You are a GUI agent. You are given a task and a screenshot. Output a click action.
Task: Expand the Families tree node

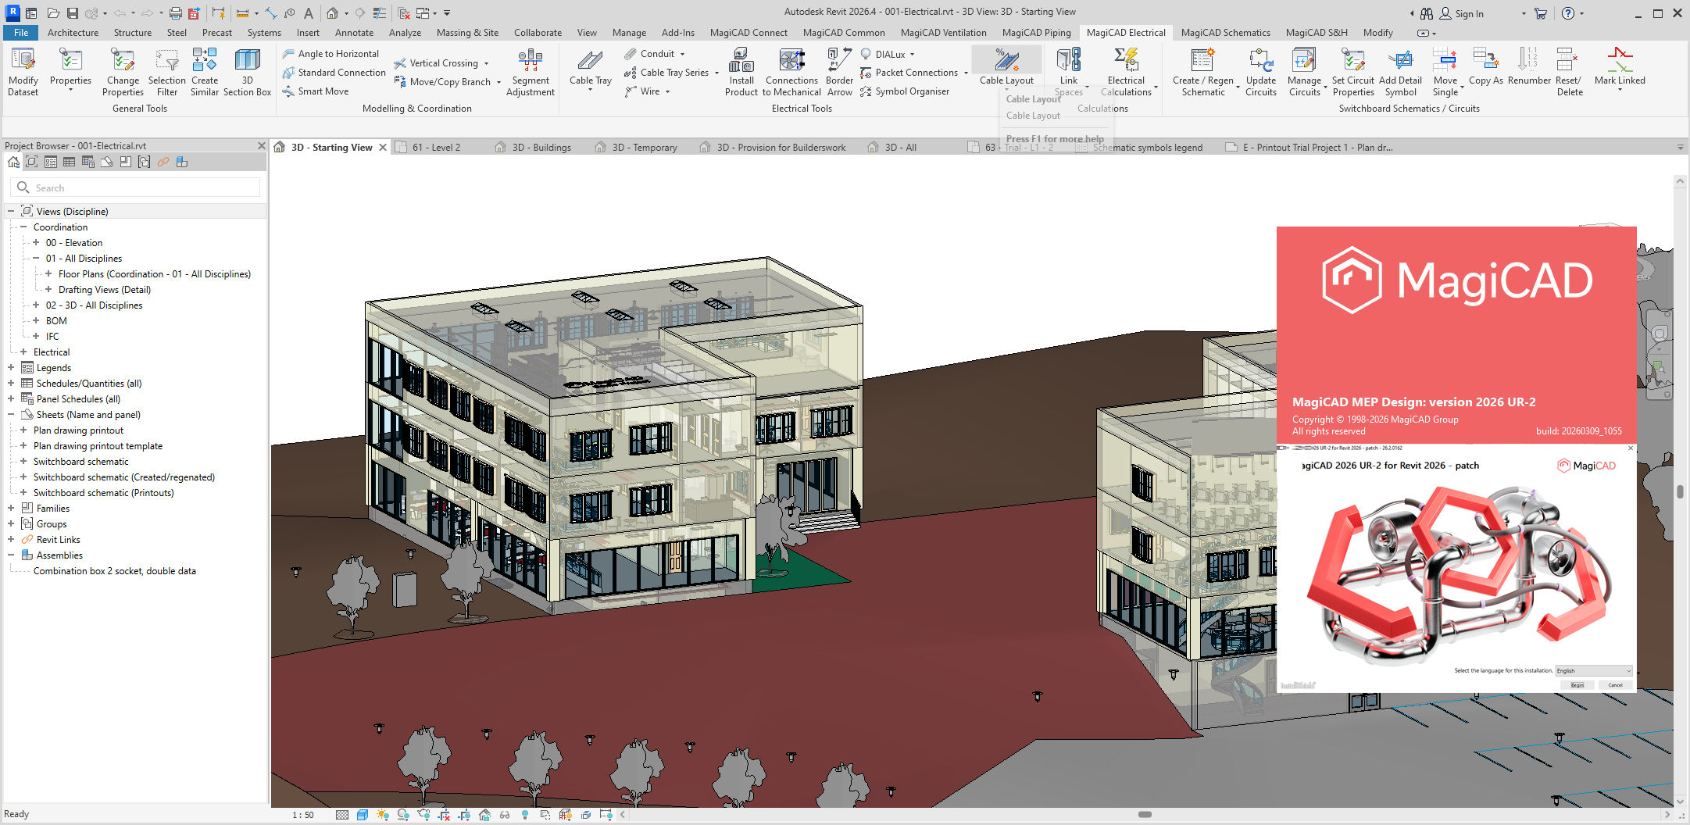(x=11, y=508)
